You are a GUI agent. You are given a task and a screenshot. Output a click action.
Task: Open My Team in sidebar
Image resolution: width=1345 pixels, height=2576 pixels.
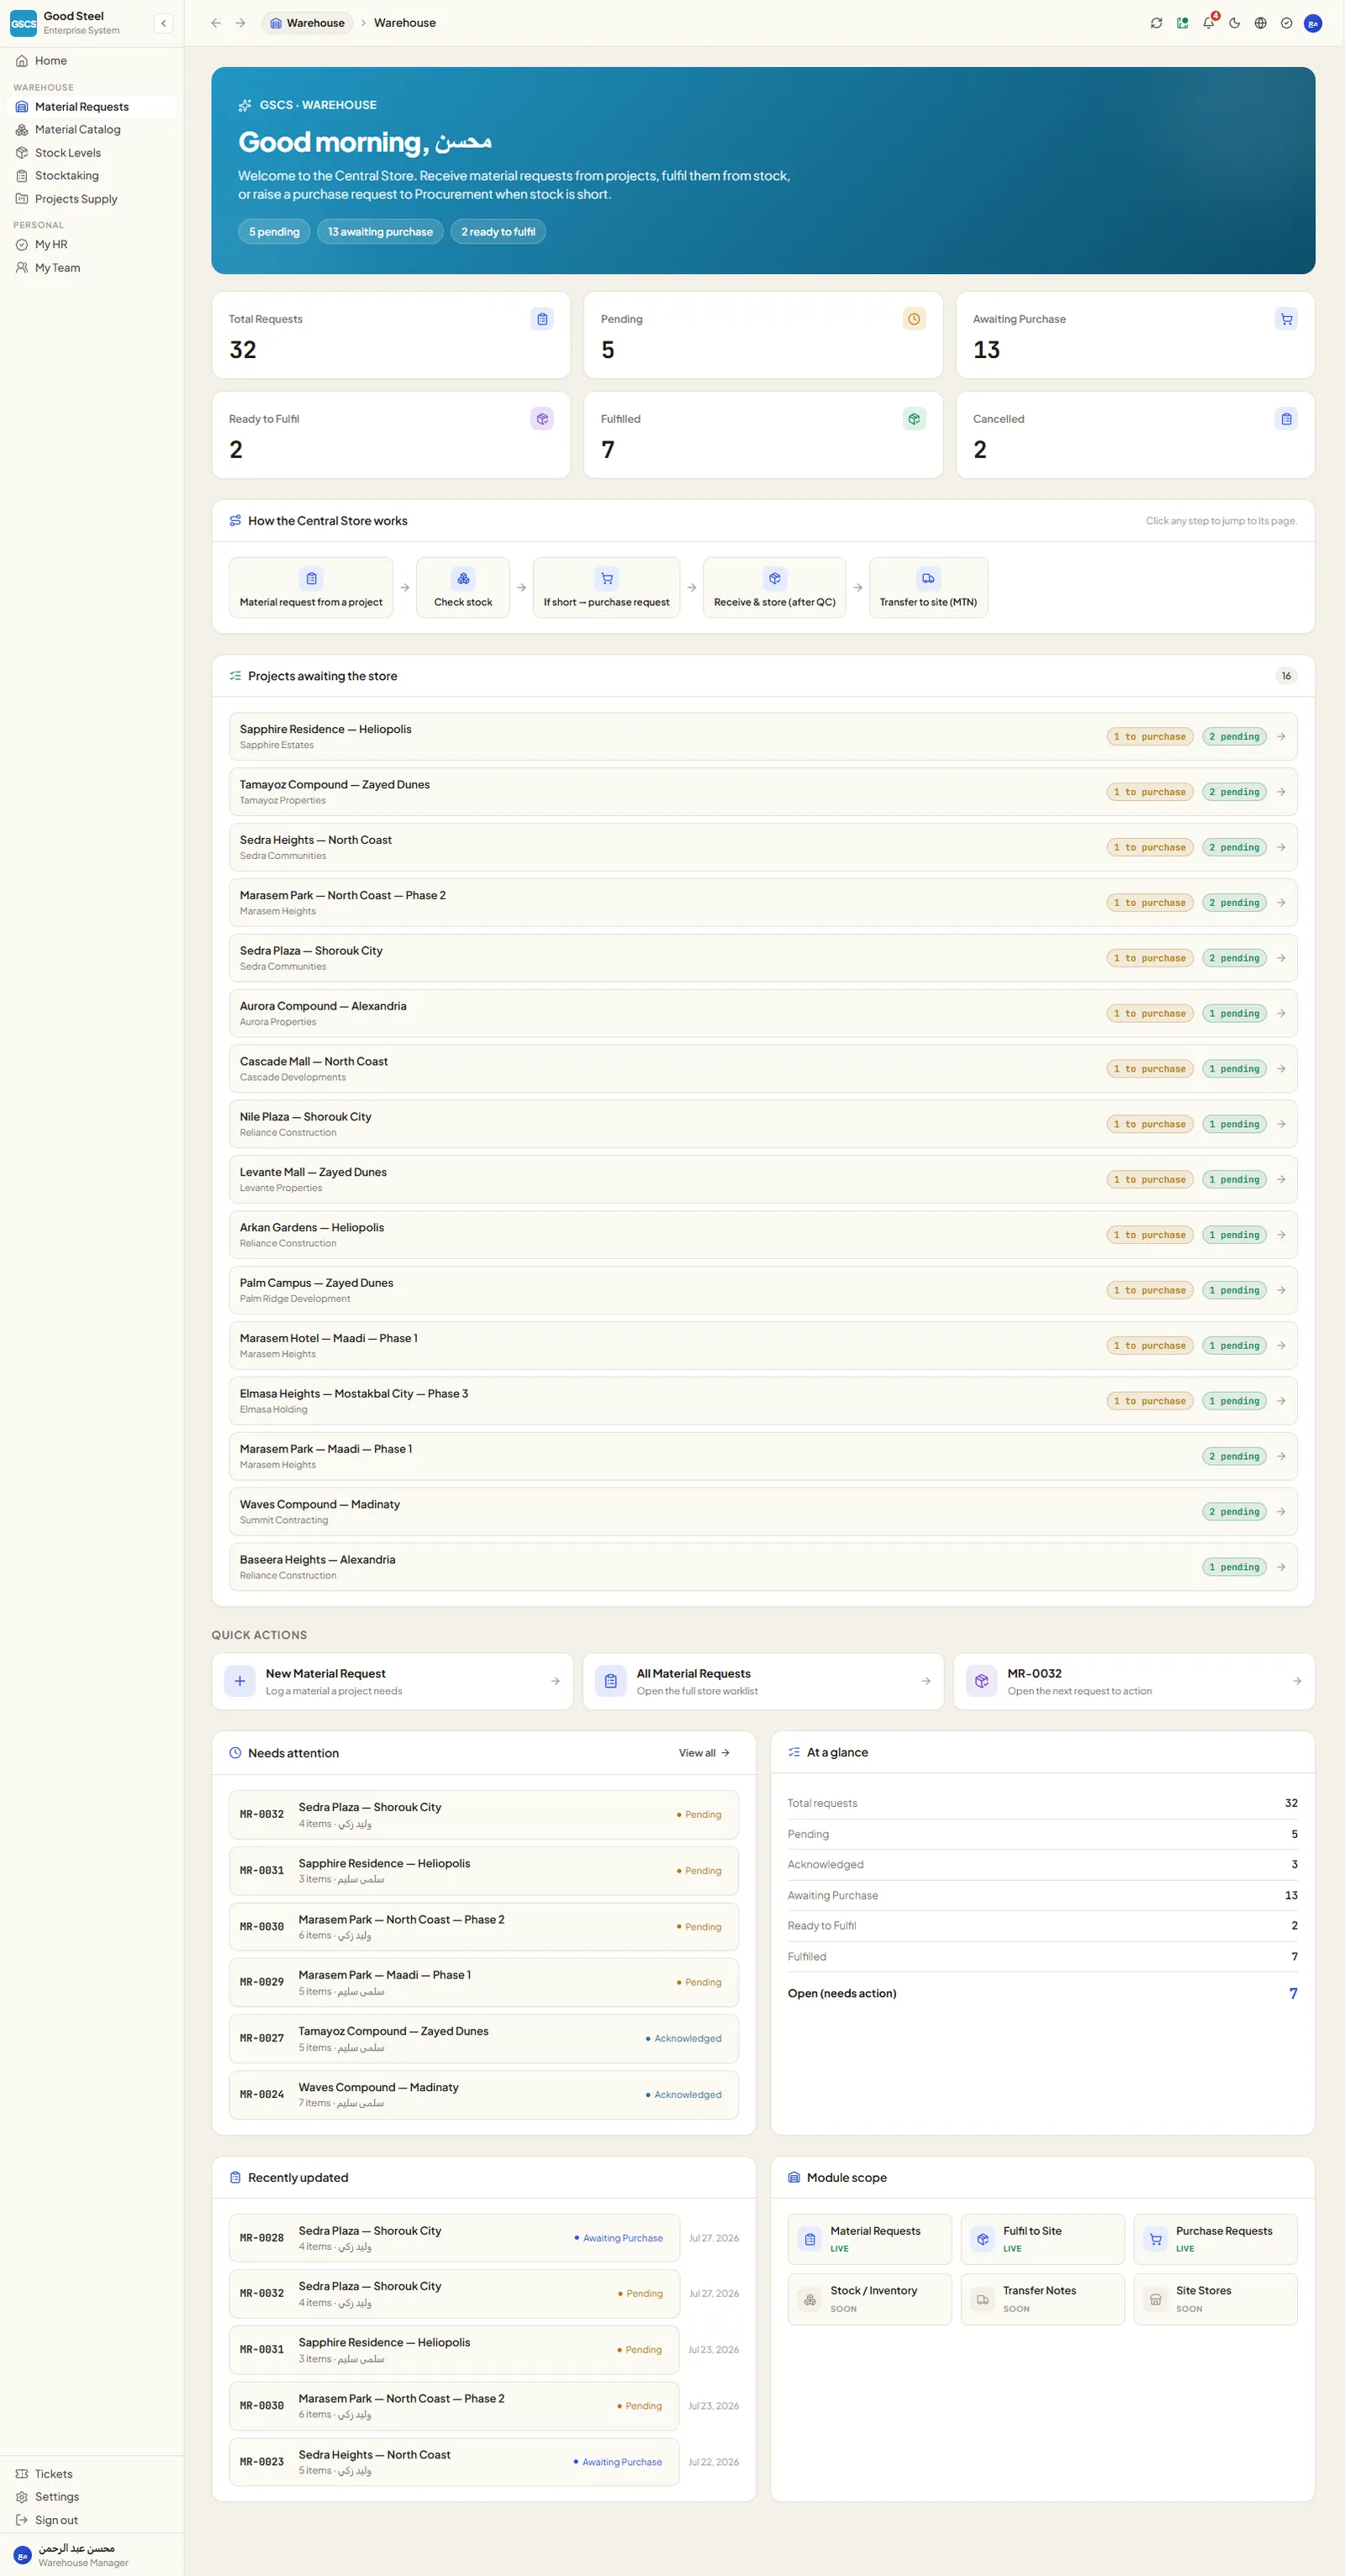tap(92, 268)
